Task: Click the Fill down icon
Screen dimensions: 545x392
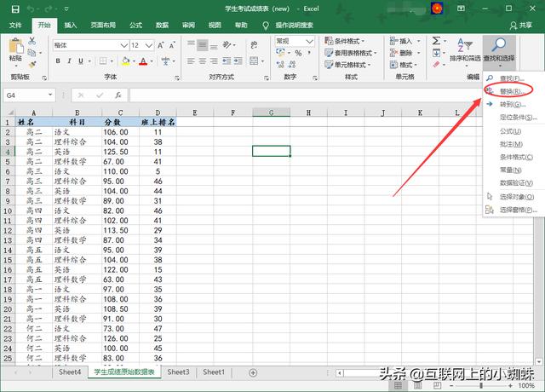Action: (x=436, y=53)
